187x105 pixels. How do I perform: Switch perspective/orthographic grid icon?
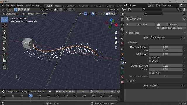point(116,48)
